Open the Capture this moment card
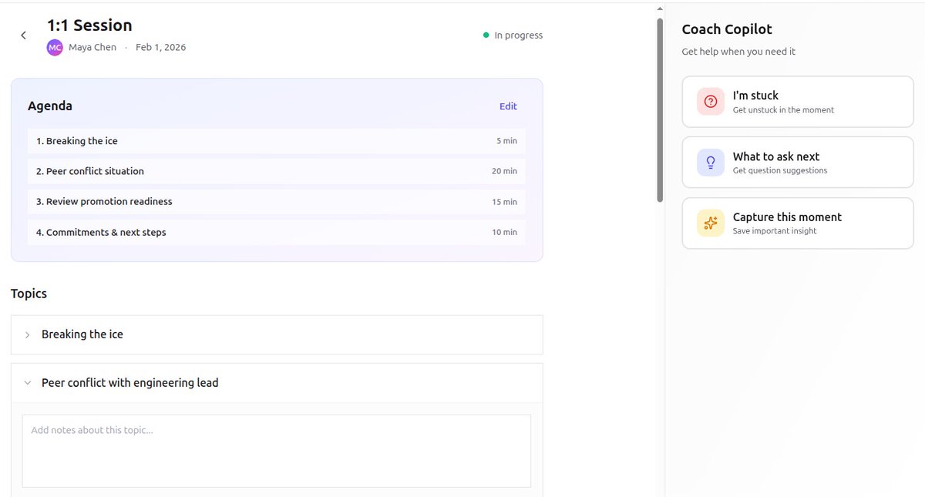The width and height of the screenshot is (925, 497). tap(798, 223)
